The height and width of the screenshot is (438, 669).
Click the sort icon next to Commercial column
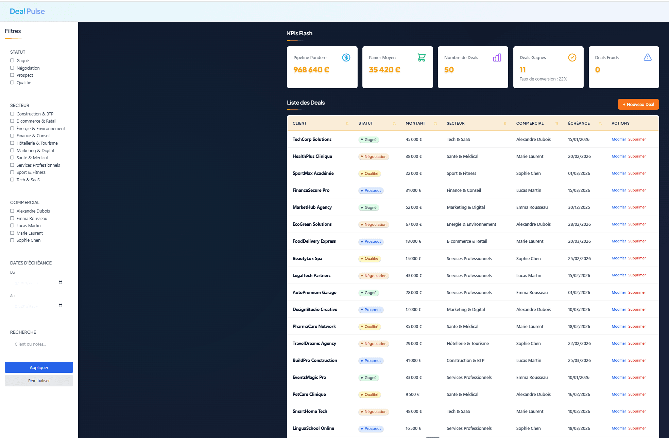(x=557, y=123)
